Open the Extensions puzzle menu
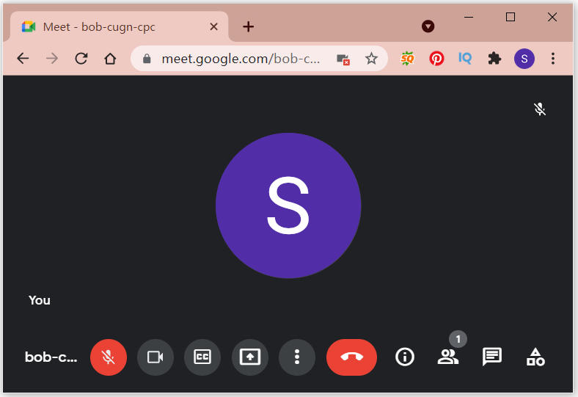578x397 pixels. point(494,58)
